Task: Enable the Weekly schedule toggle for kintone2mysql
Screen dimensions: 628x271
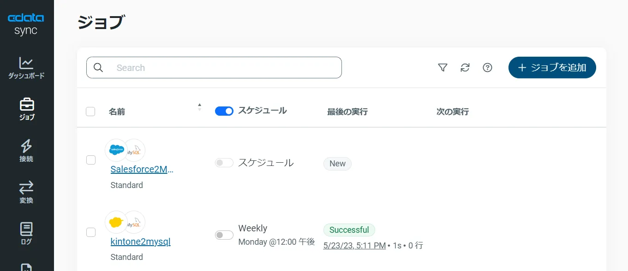Action: coord(224,235)
